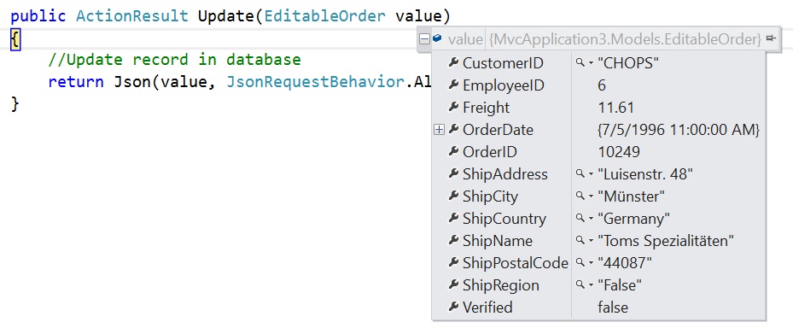Collapse the value datatip node
Screen dimensions: 793x334
point(425,38)
